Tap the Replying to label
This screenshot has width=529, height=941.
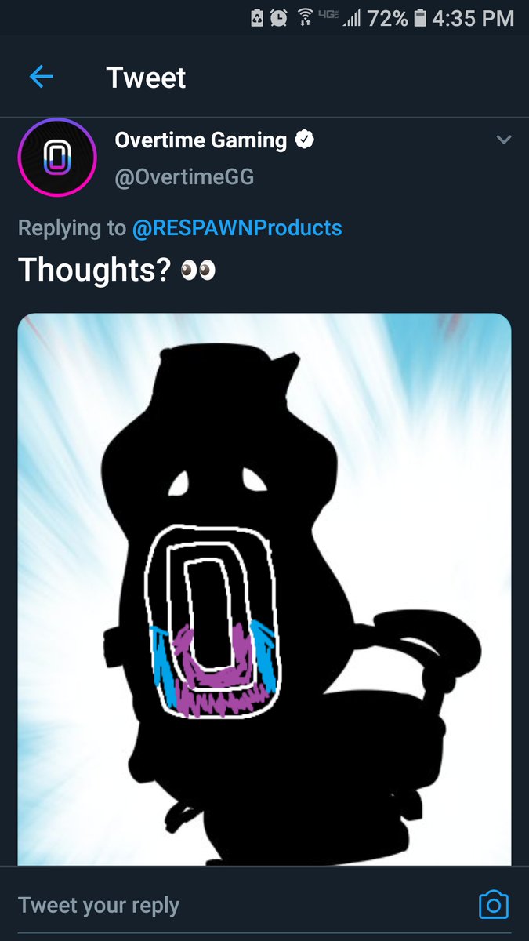coord(71,228)
